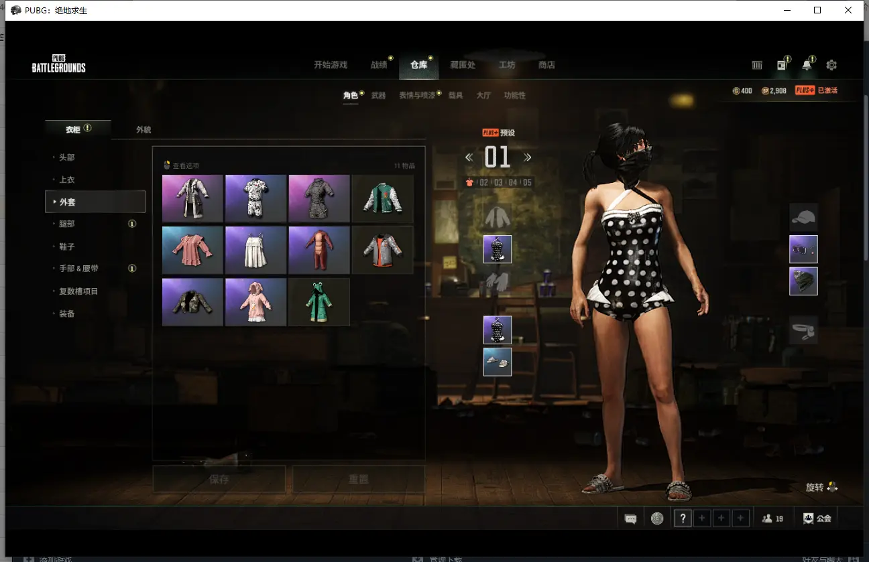Select the 衣柜 wardrobe tab

click(78, 129)
